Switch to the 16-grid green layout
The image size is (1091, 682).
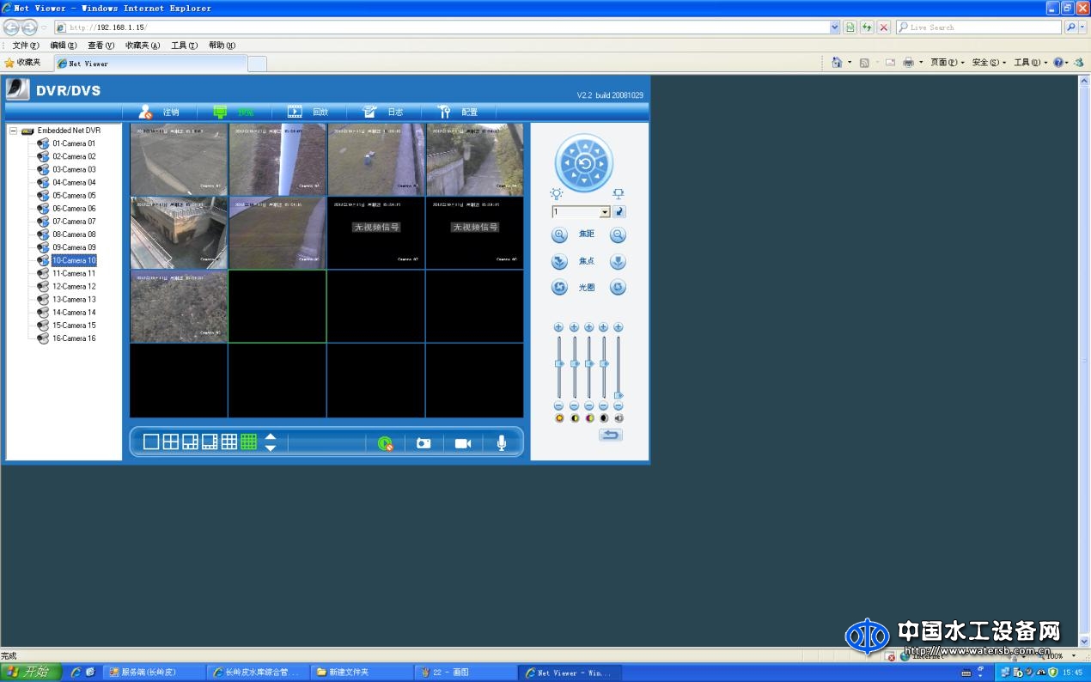[248, 442]
